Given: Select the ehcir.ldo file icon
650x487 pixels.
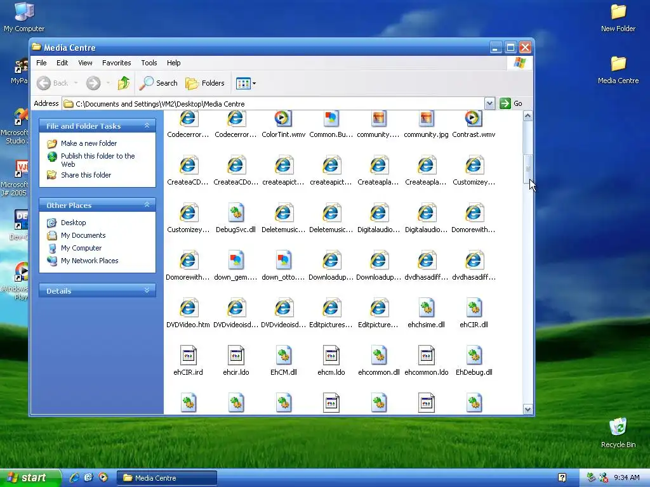Looking at the screenshot, I should click(235, 355).
